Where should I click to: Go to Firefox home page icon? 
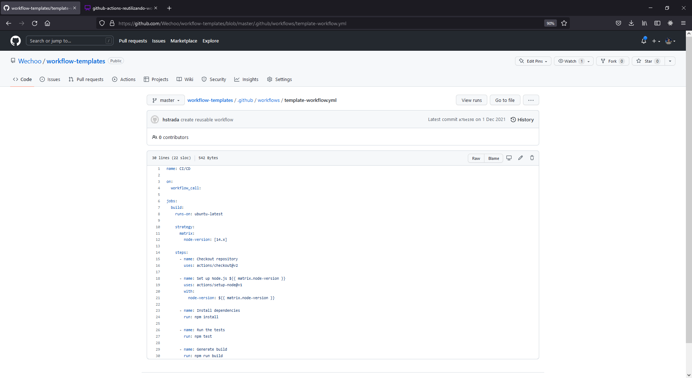47,23
